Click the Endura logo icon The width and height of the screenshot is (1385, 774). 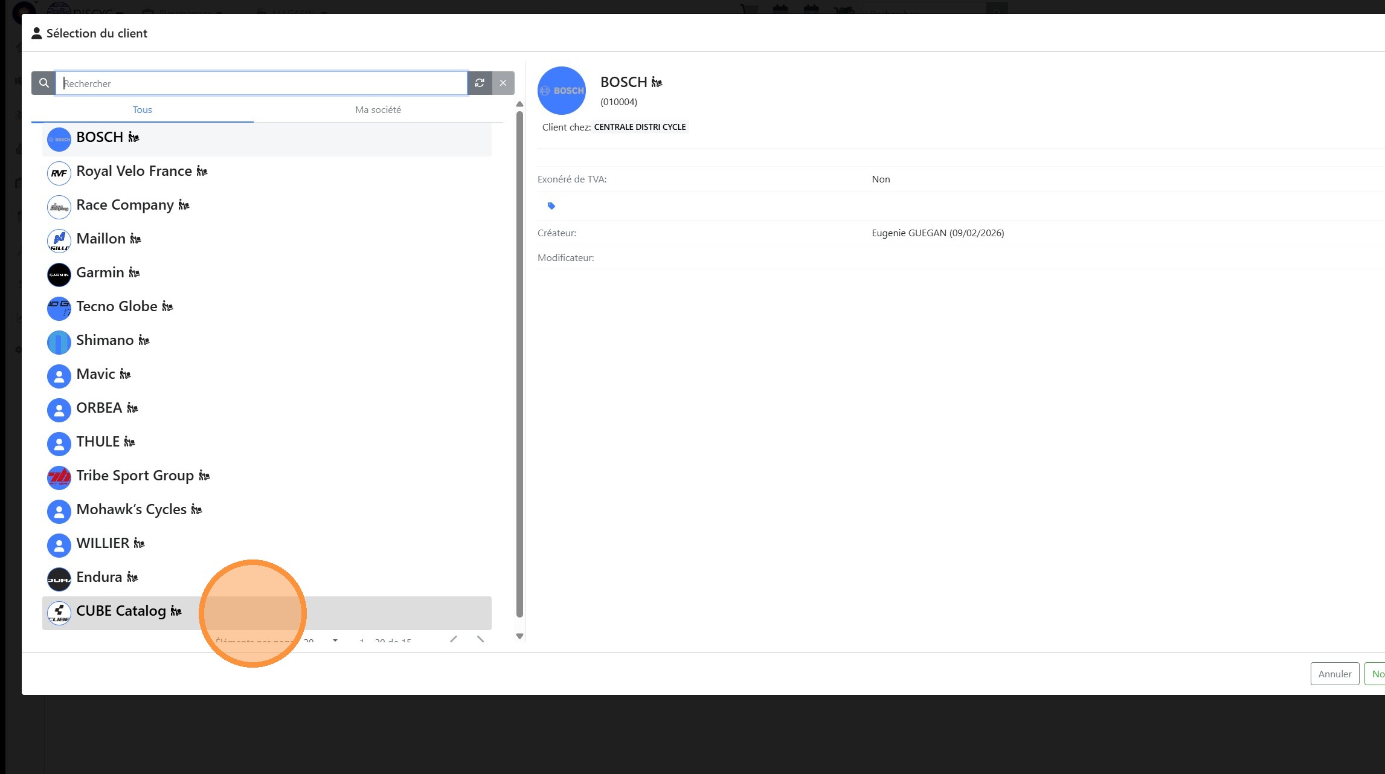point(59,579)
